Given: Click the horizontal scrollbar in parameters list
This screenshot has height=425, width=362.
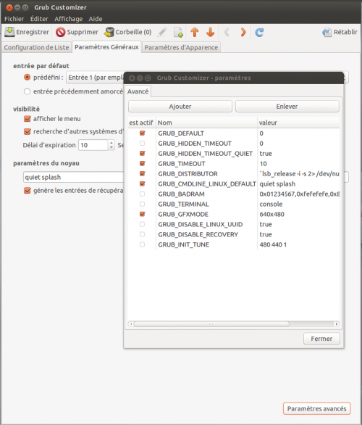Looking at the screenshot, I should 211,324.
